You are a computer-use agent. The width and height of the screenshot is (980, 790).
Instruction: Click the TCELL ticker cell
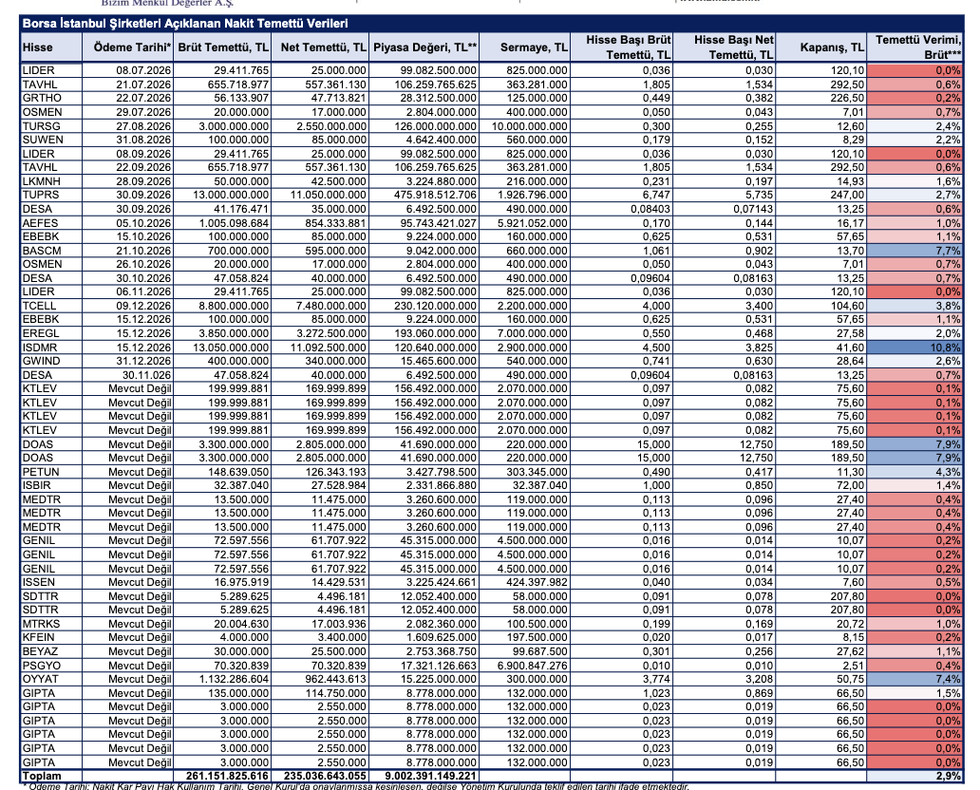[39, 307]
